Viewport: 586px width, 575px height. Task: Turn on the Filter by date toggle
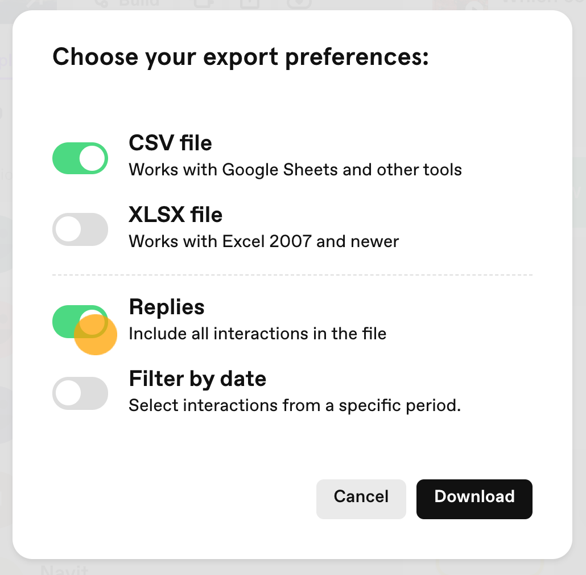click(x=80, y=393)
